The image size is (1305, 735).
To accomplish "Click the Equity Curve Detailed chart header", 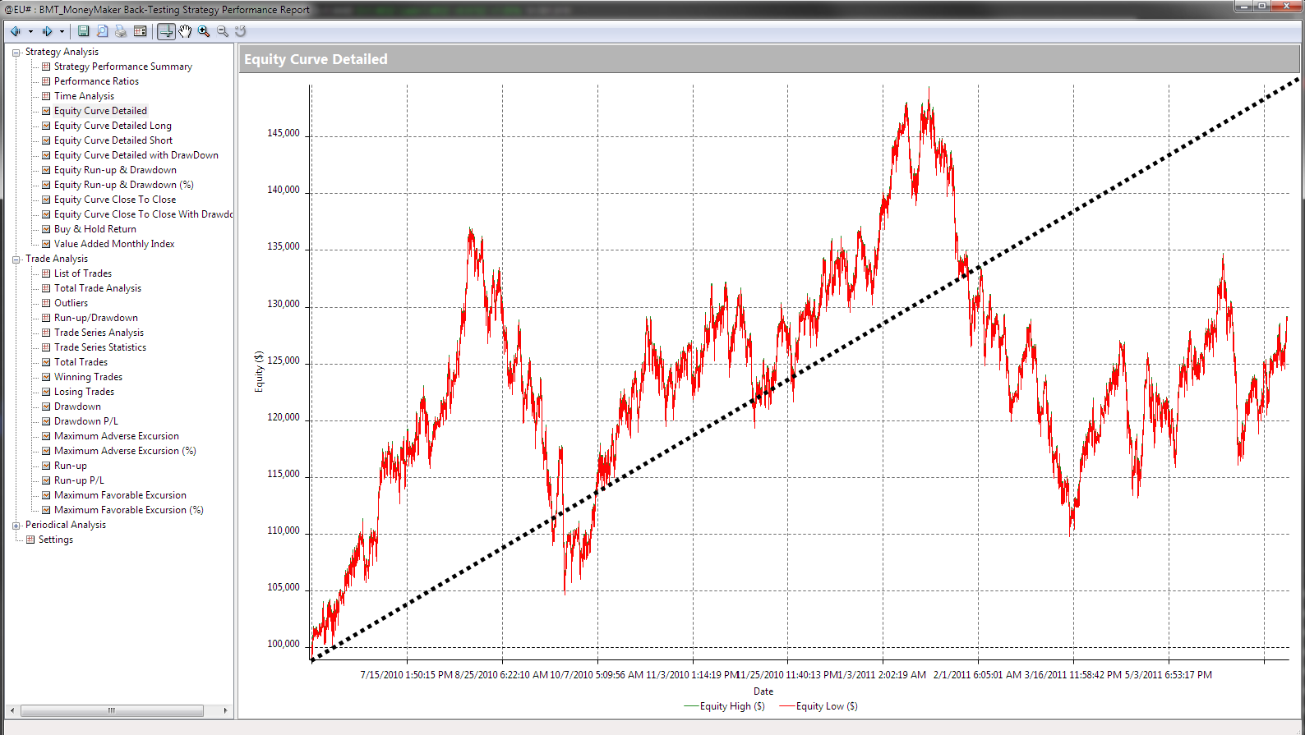I will tap(769, 59).
